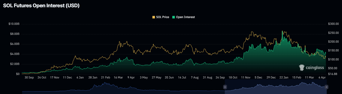Click the 31 Aug date label

[207, 78]
